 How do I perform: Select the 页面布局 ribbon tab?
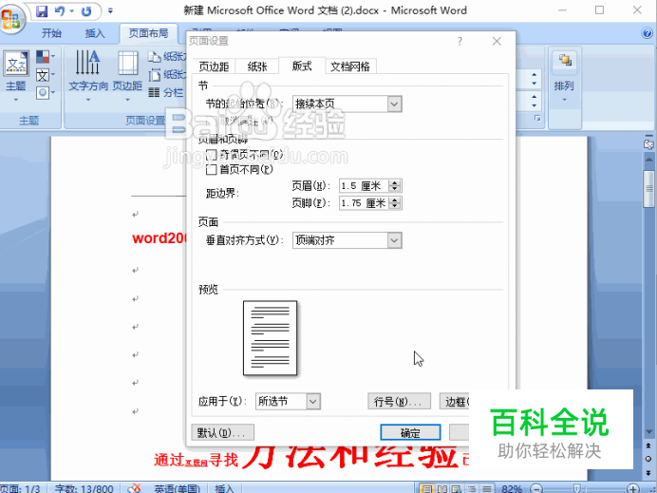click(x=148, y=33)
